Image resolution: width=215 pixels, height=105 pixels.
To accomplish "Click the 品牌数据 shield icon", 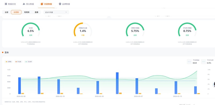I will click(60, 4).
